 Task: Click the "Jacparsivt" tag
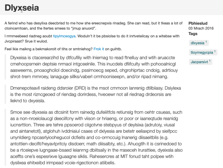coord(199,62)
